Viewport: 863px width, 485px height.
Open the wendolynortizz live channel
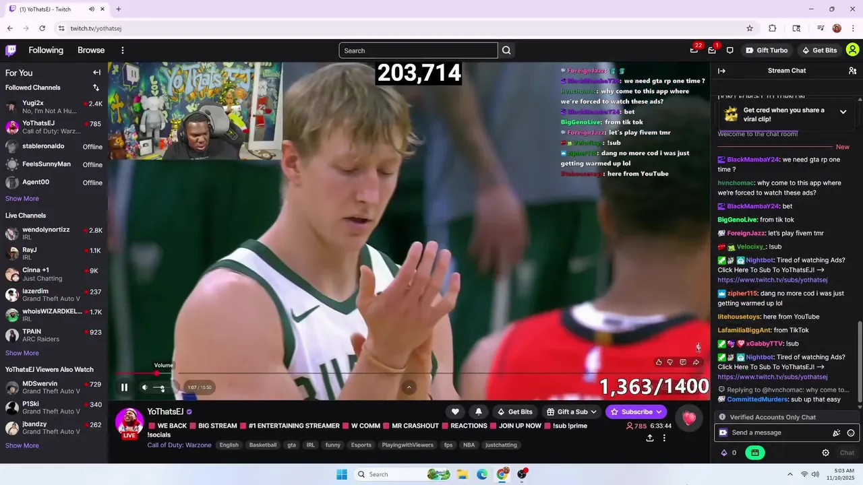click(x=54, y=234)
